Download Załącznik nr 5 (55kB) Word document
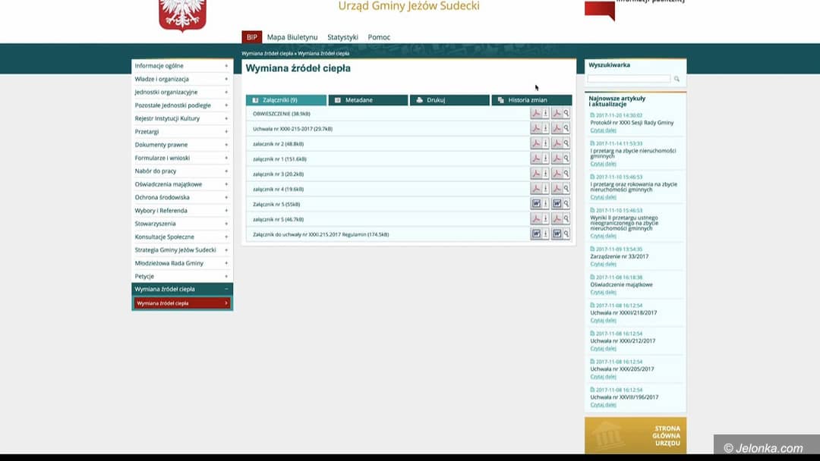 pos(540,204)
